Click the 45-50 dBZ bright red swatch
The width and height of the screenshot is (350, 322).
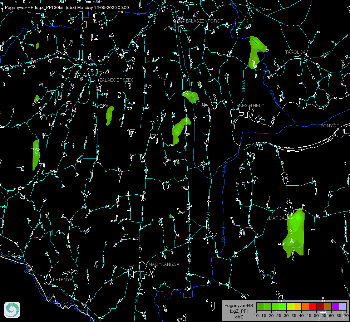coord(313,306)
